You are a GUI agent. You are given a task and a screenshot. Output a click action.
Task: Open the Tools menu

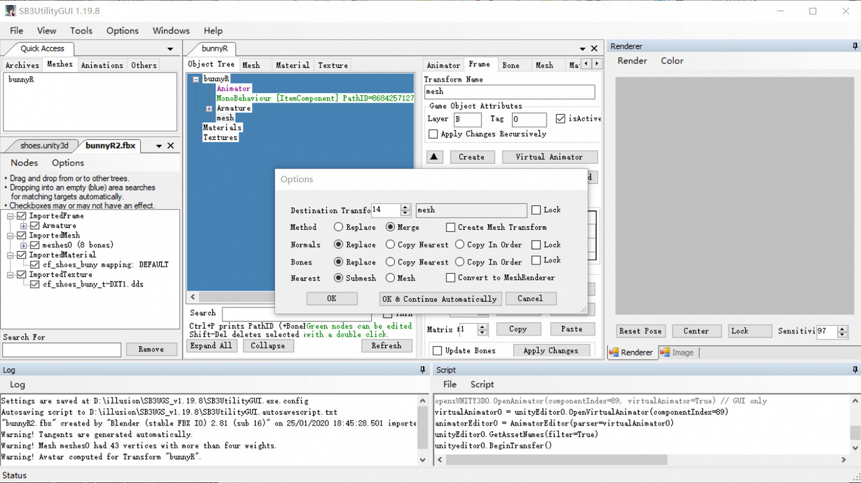click(x=81, y=30)
